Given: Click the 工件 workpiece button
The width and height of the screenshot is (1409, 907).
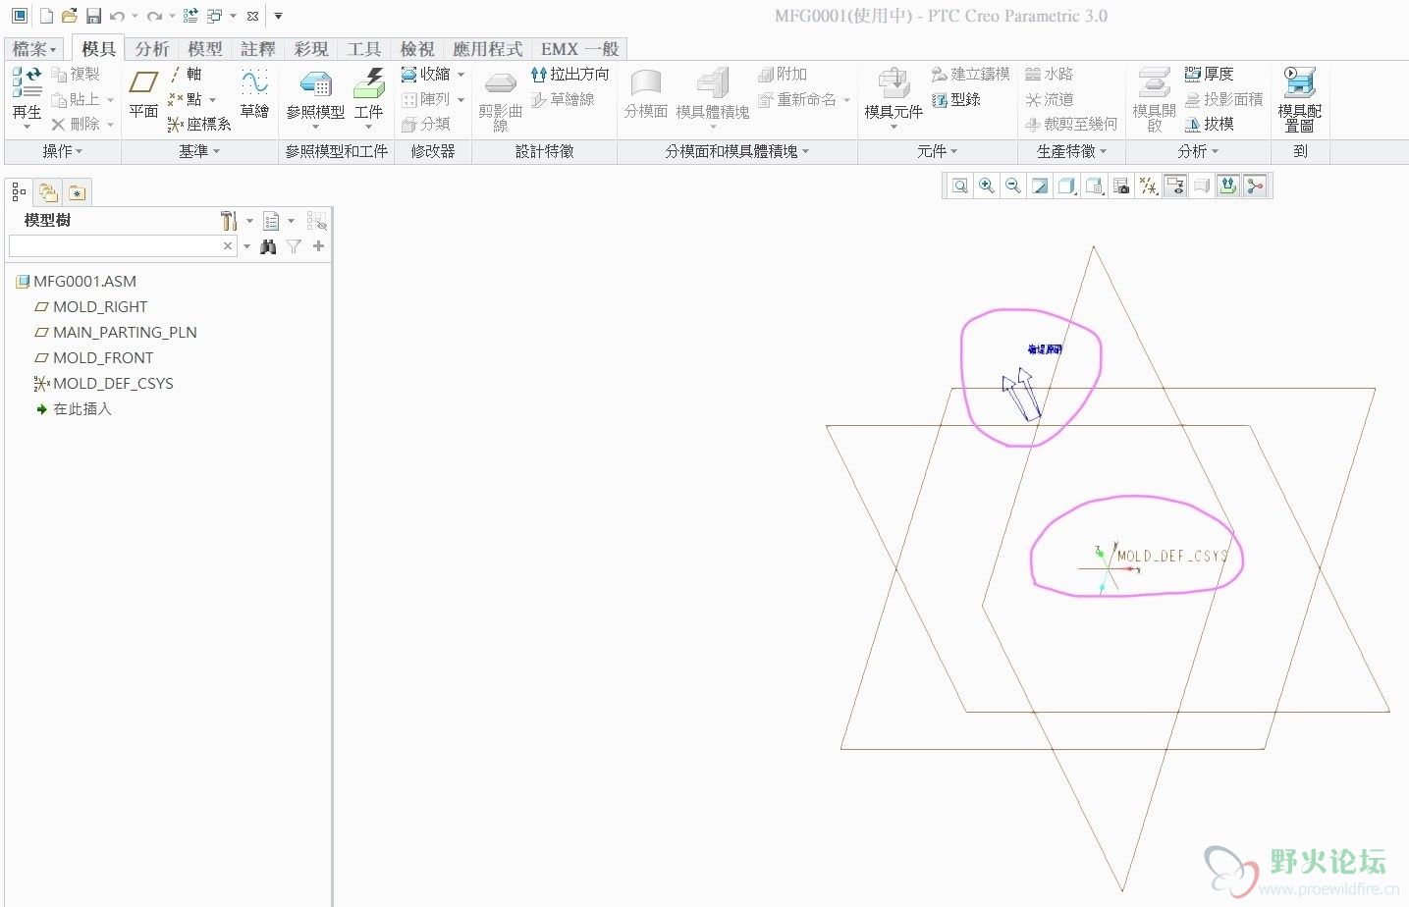Looking at the screenshot, I should coord(368,97).
